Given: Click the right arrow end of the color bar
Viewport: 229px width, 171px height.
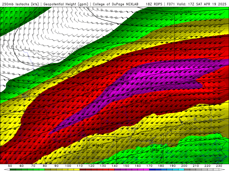Looking at the screenshot, I should (x=222, y=170).
